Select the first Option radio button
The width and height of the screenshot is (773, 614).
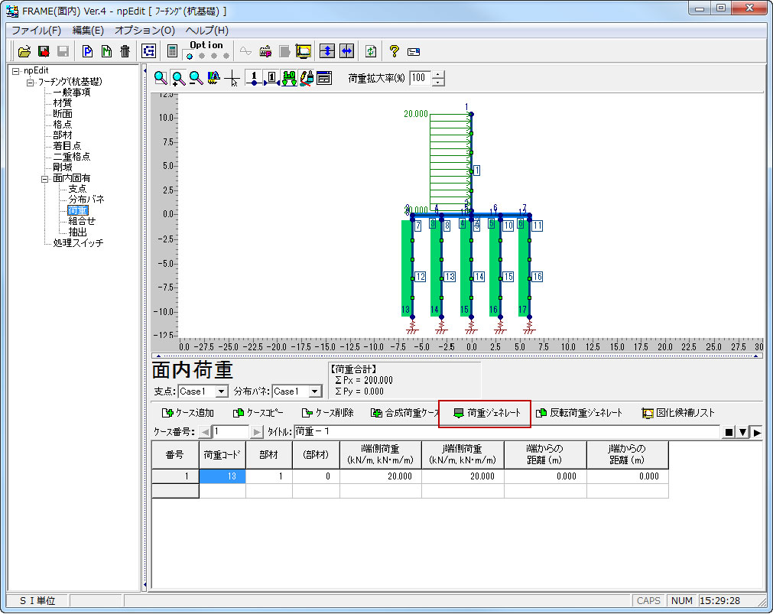pyautogui.click(x=190, y=56)
